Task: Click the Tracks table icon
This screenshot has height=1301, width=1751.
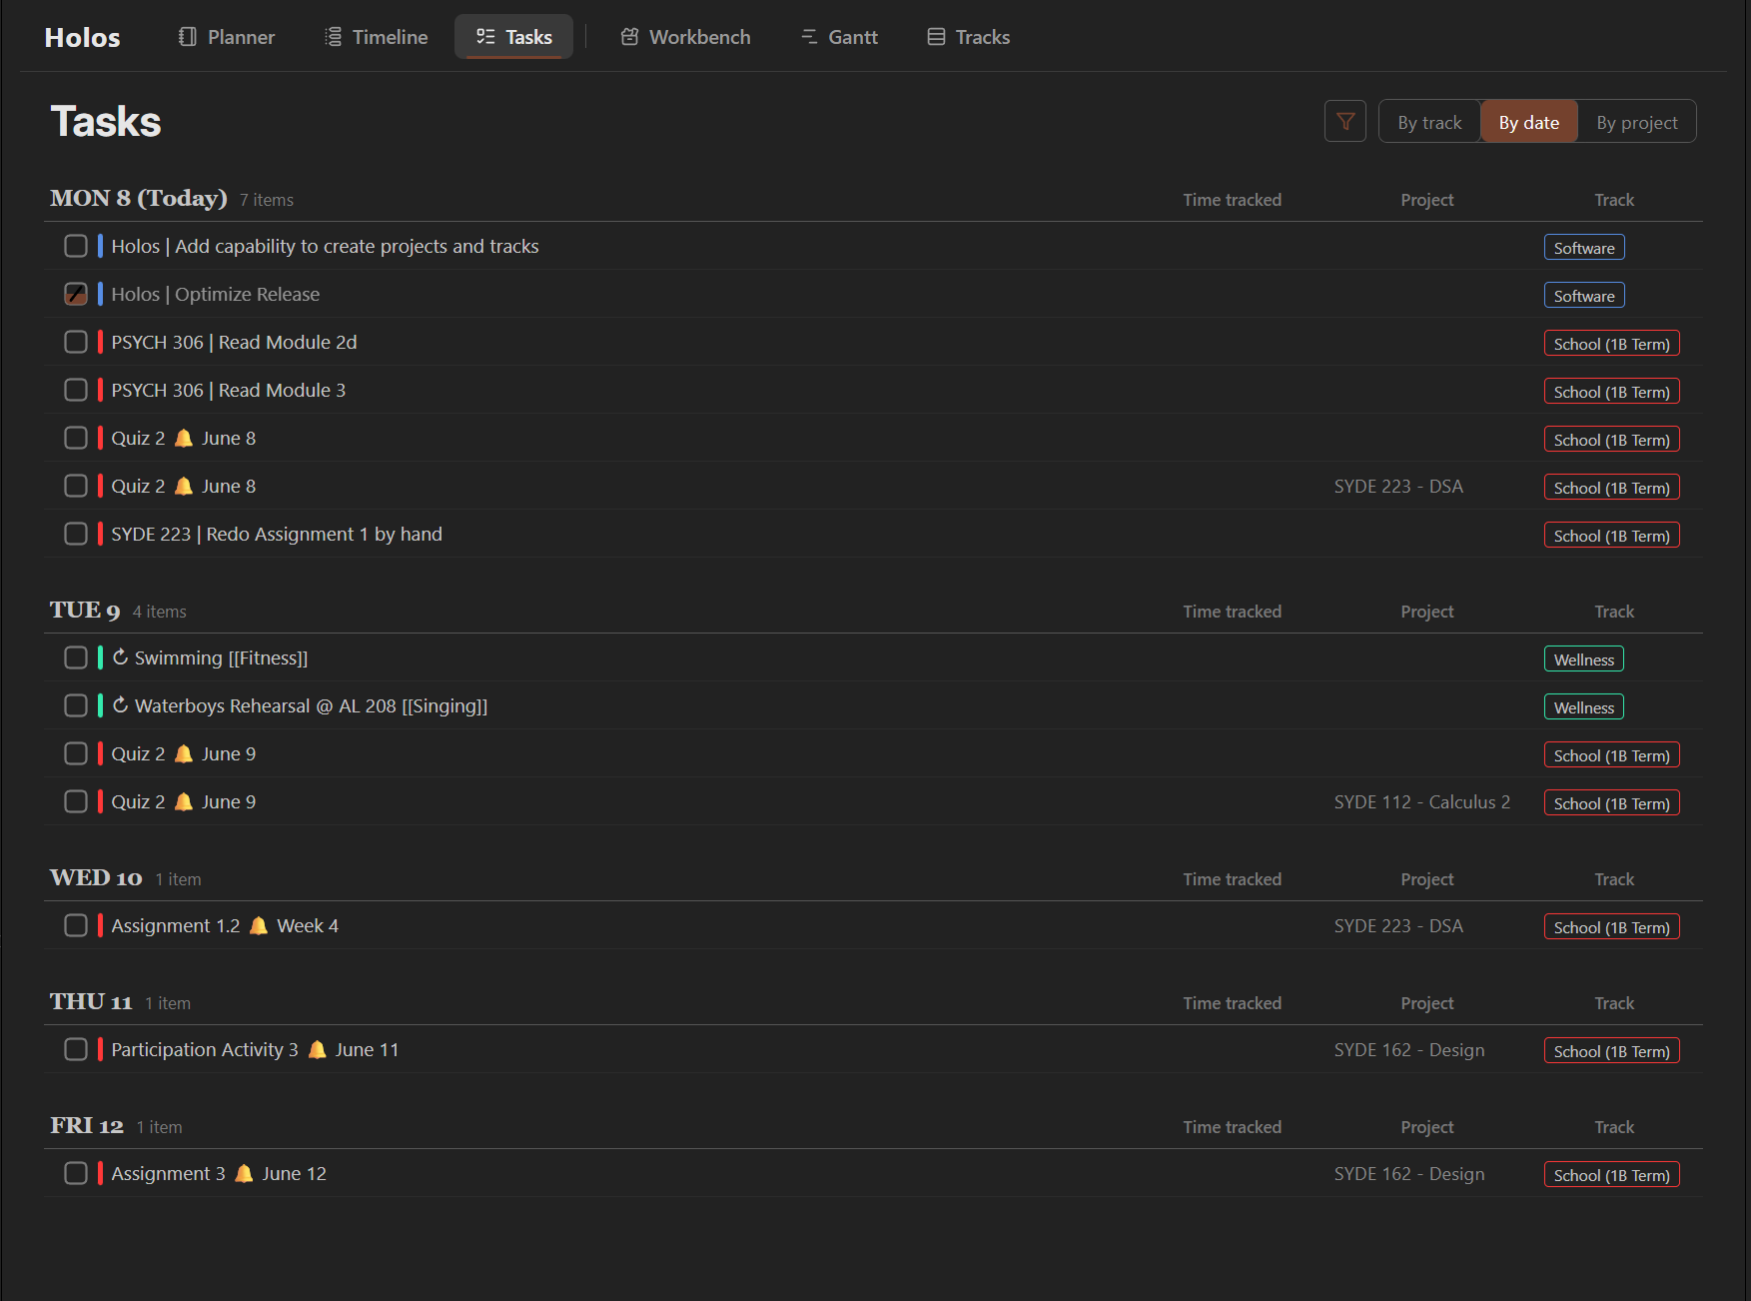Action: [x=936, y=37]
